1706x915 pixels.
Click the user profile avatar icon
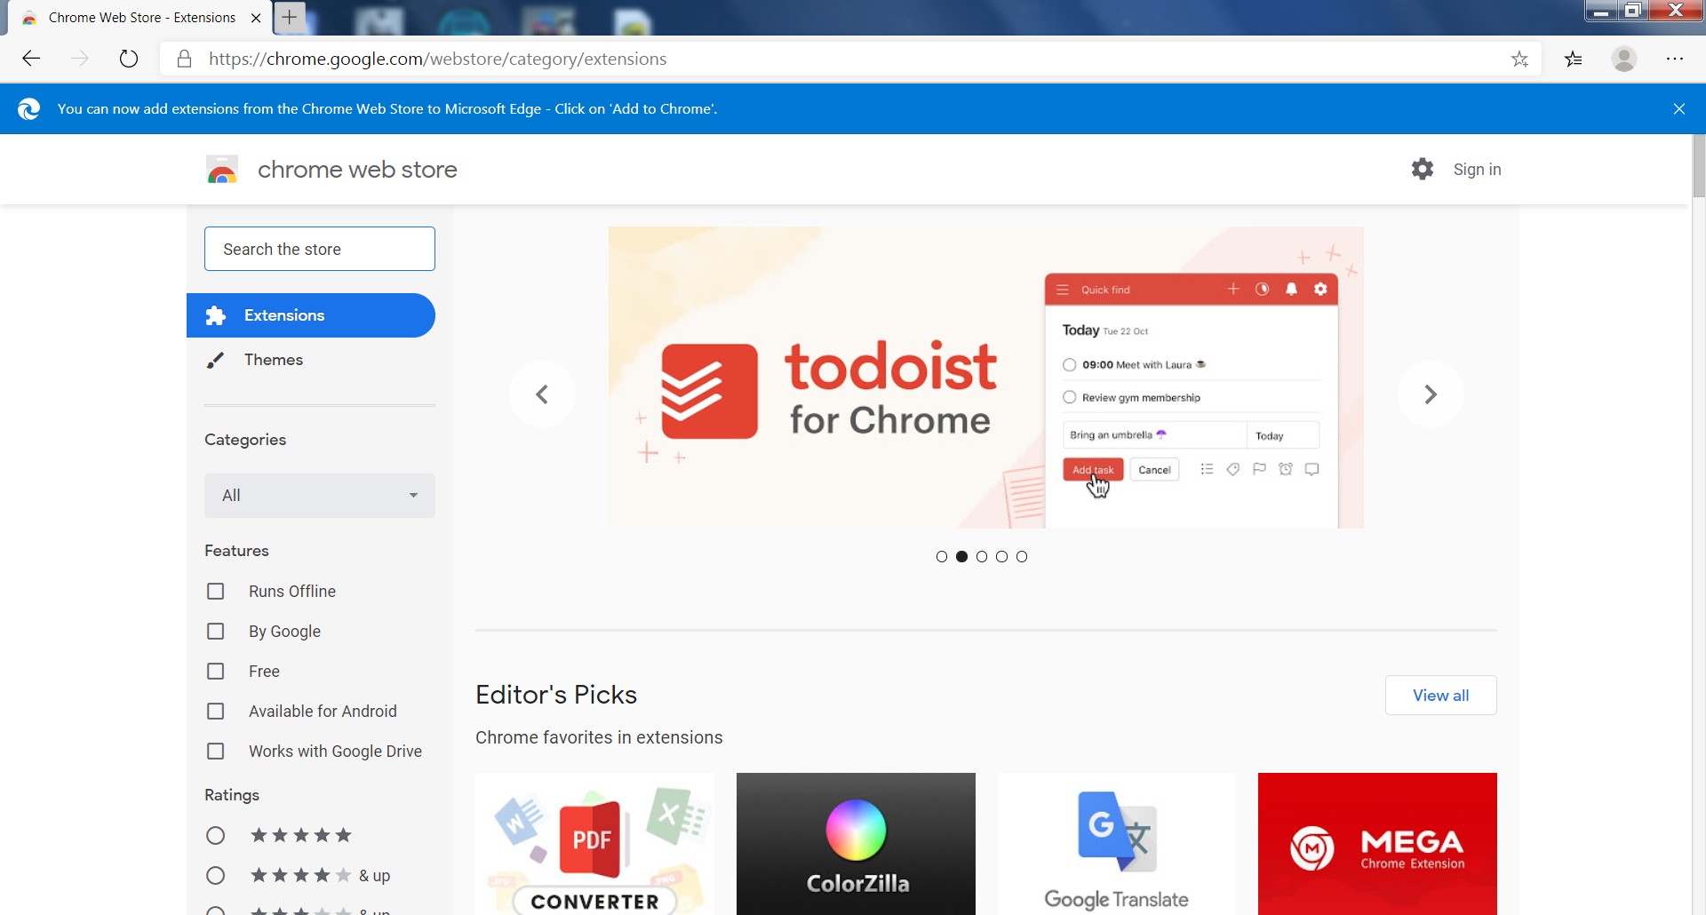(1623, 59)
